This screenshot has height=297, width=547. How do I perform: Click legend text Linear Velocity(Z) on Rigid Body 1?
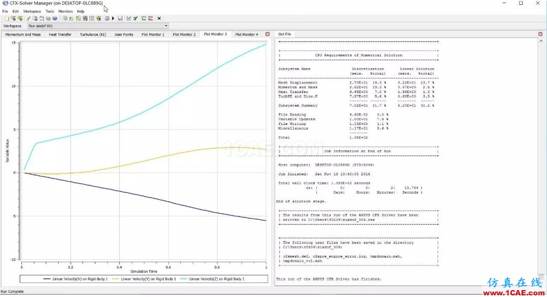coord(217,279)
